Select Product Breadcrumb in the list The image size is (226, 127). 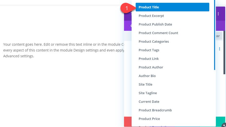[155, 110]
